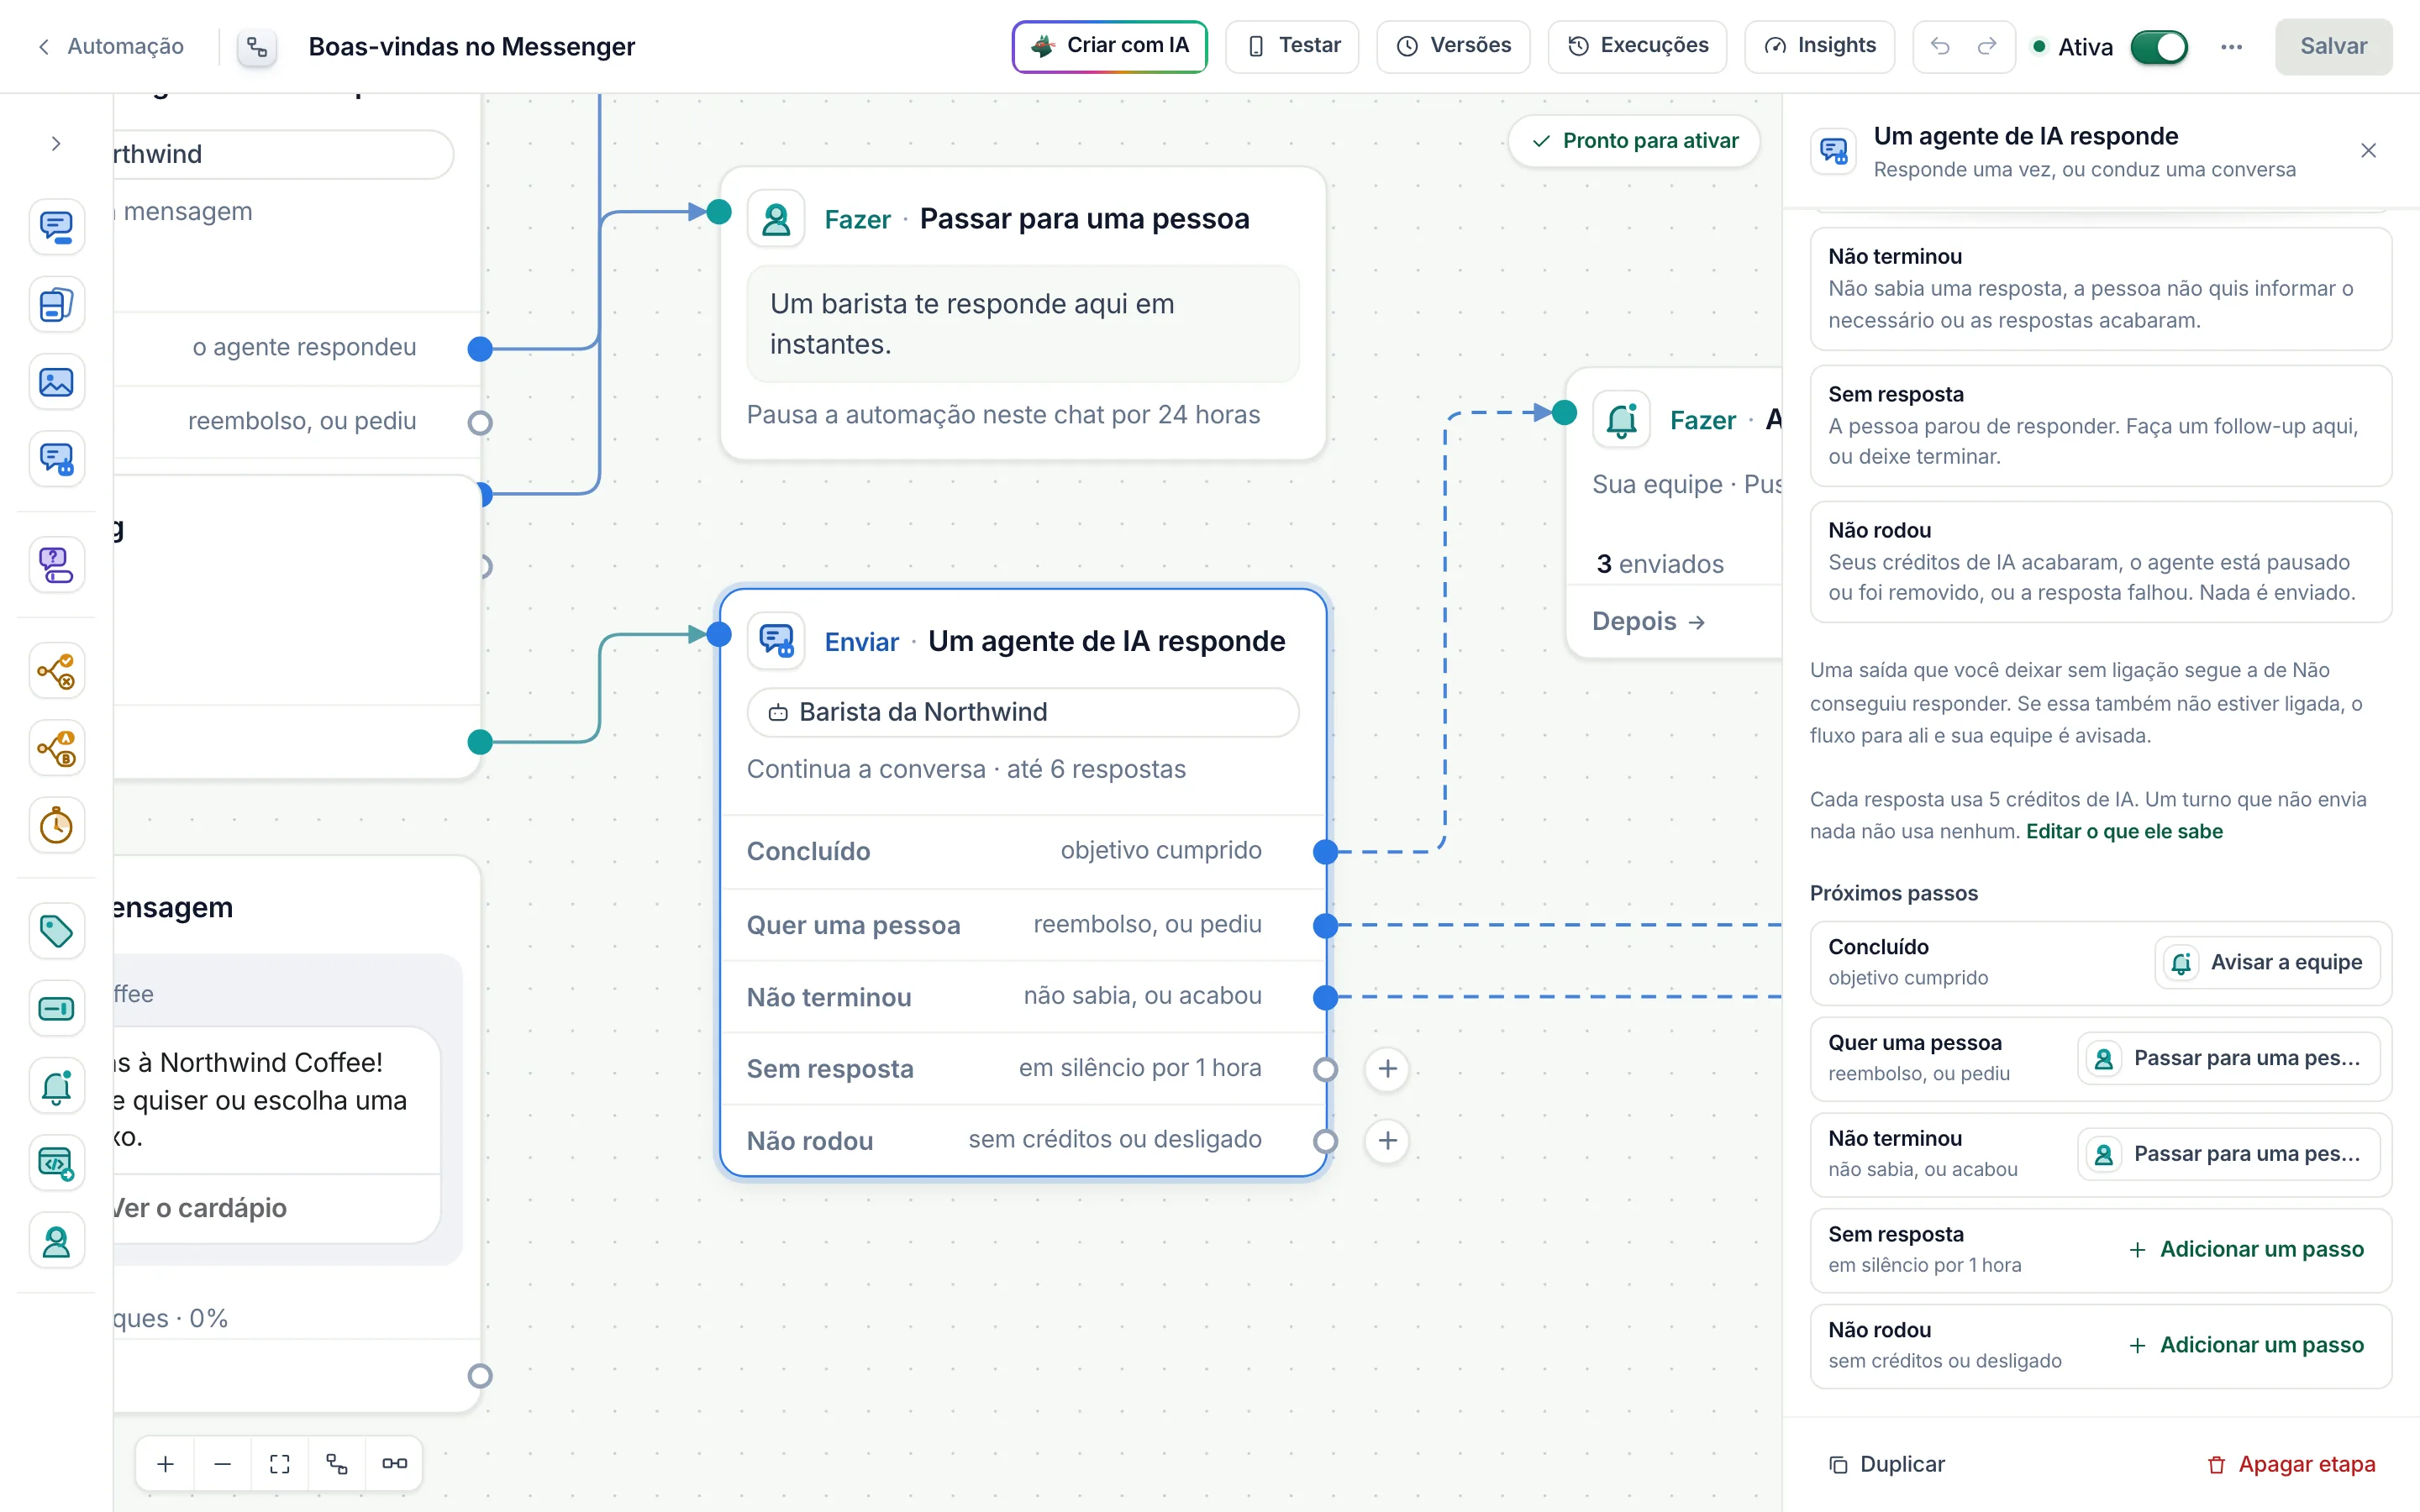Viewport: 2420px width, 1512px height.
Task: Click the auto-arrange layout control
Action: point(337,1464)
